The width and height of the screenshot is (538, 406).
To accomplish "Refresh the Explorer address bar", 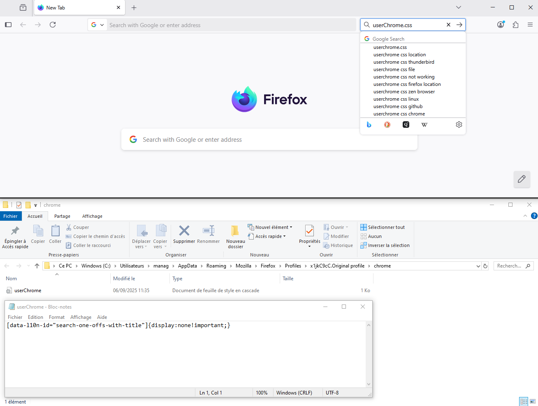I will coord(485,266).
